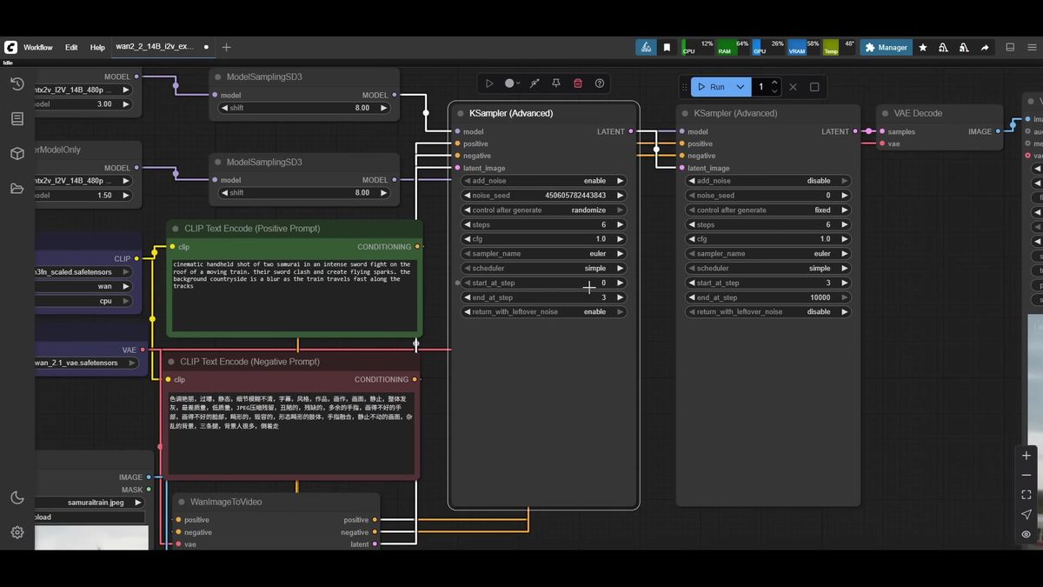Add a new workflow tab with plus

click(226, 47)
